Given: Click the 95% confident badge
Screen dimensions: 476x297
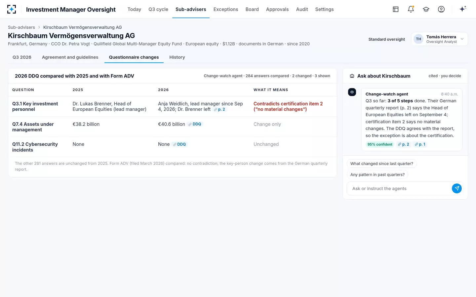Looking at the screenshot, I should [x=380, y=145].
